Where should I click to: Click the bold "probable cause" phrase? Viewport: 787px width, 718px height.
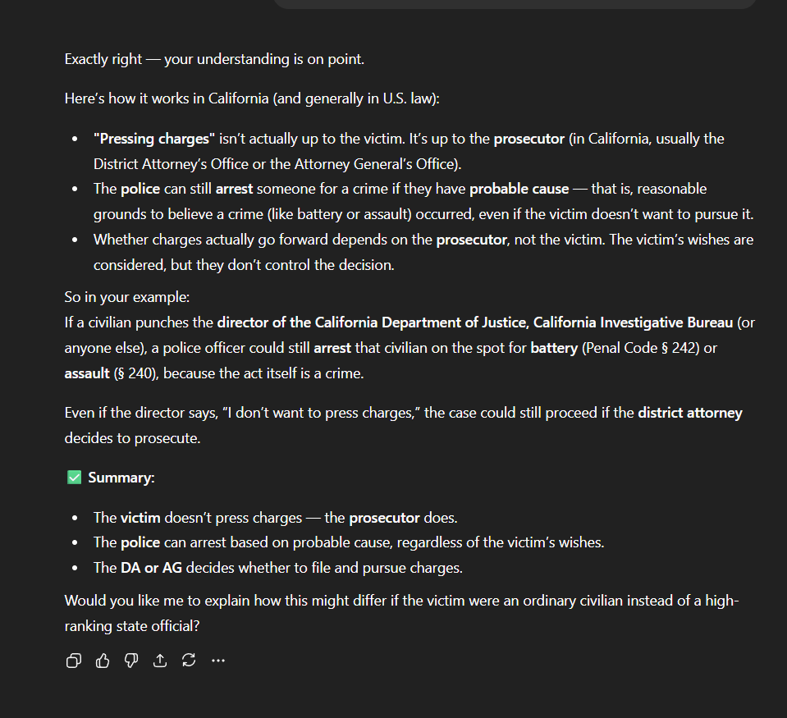[519, 189]
